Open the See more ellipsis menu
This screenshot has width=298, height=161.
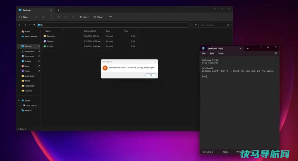coord(110,17)
